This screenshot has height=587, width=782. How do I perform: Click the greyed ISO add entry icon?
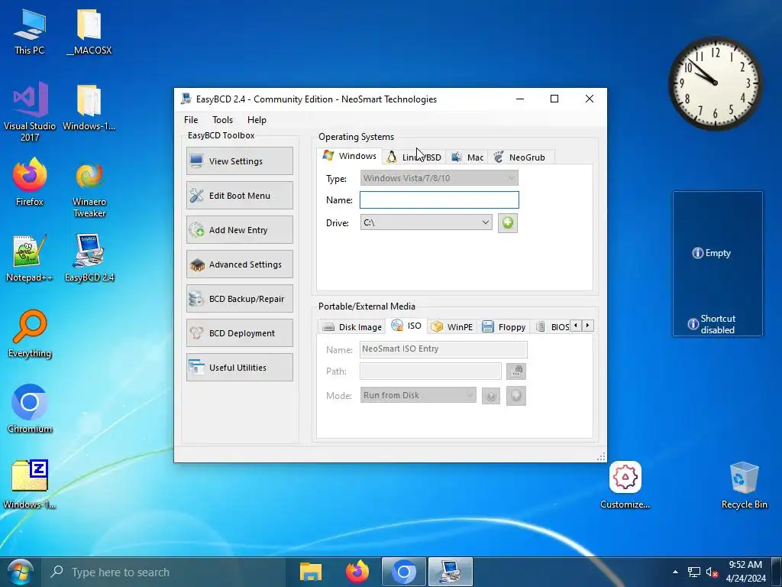click(516, 395)
